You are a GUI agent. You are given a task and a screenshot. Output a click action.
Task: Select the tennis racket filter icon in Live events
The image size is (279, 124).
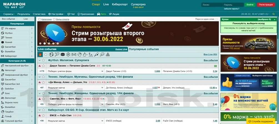tap(57, 55)
